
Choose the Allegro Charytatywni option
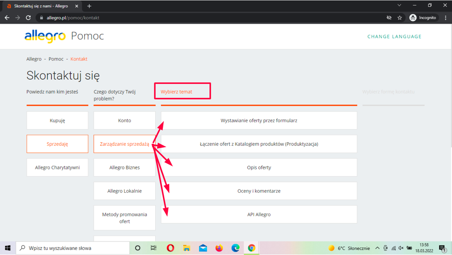point(57,167)
